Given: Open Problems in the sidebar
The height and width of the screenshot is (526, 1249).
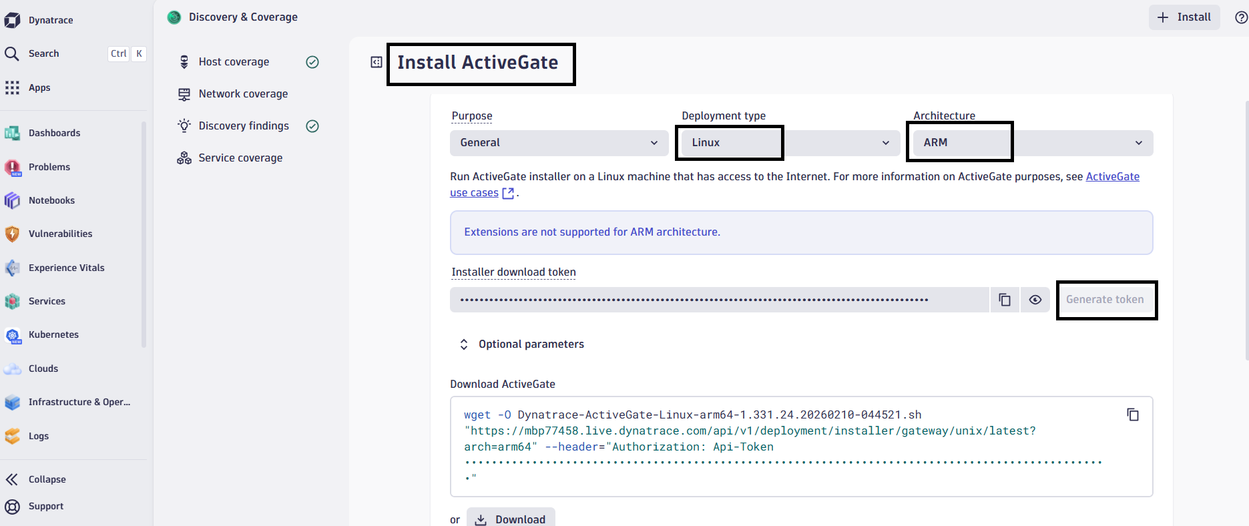Looking at the screenshot, I should click(x=49, y=167).
